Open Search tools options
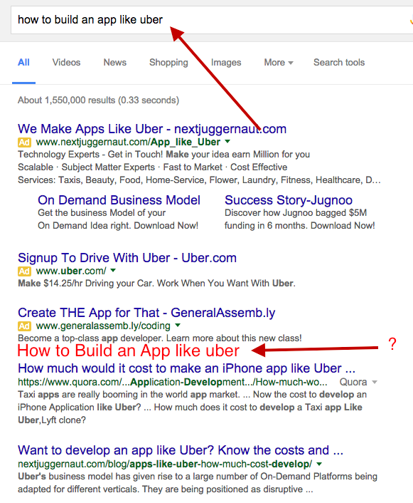Screen dimensions: 413x503 [339, 62]
